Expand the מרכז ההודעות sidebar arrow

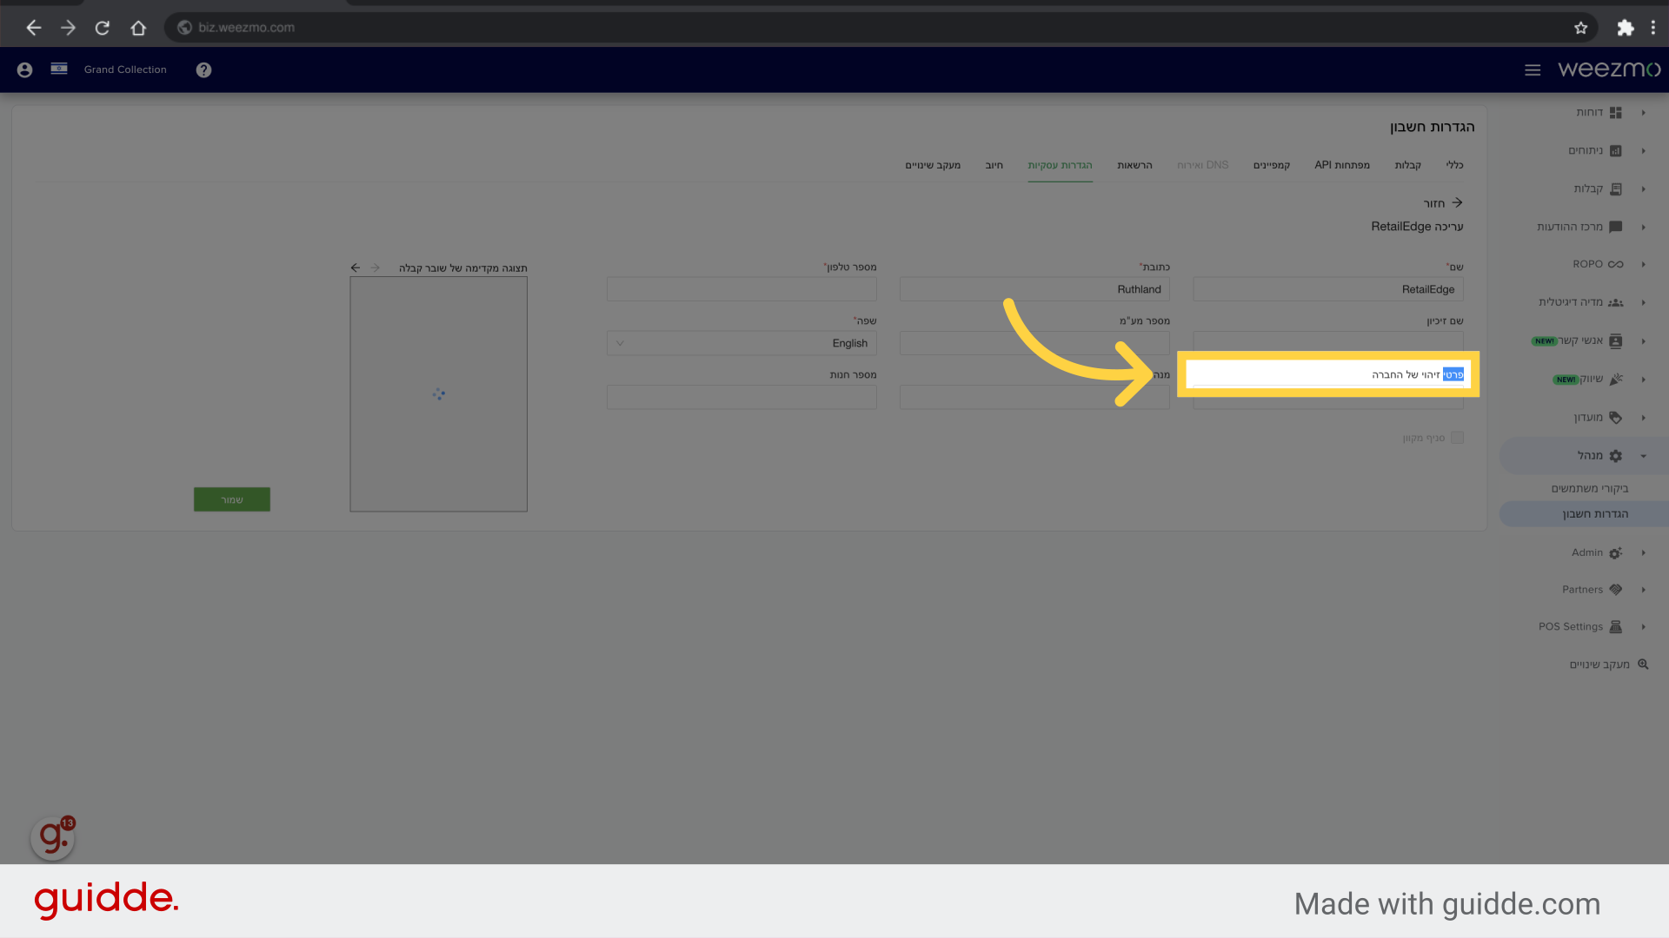pos(1643,228)
